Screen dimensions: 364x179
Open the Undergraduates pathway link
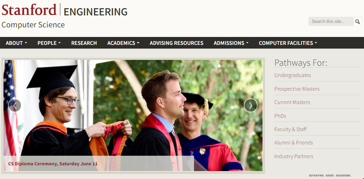[x=293, y=75]
